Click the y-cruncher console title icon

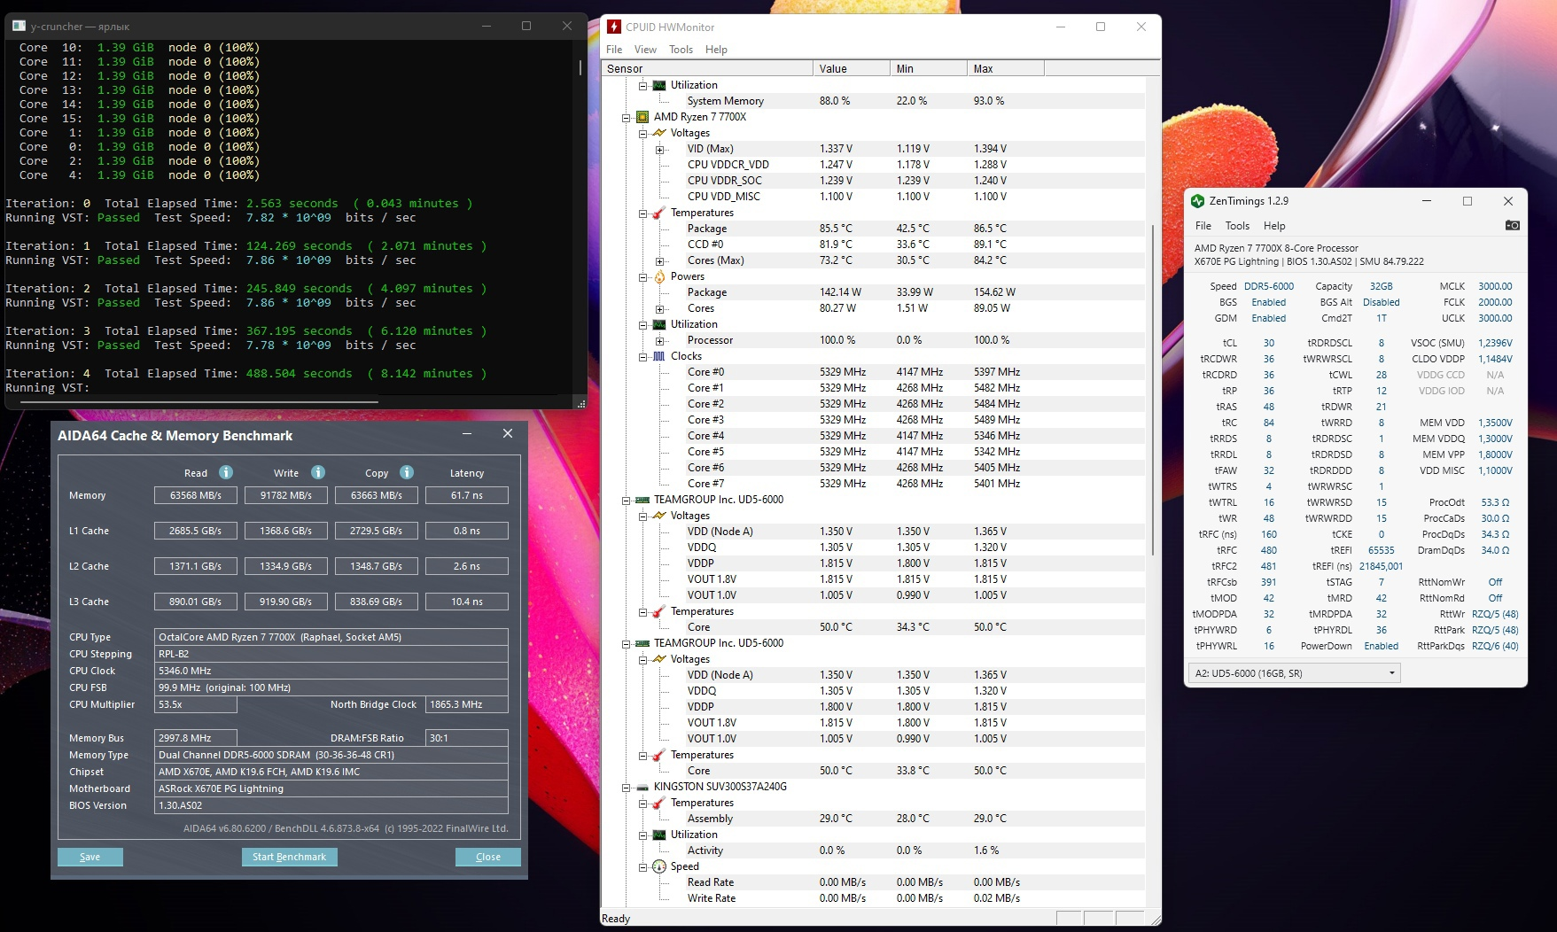coord(19,27)
